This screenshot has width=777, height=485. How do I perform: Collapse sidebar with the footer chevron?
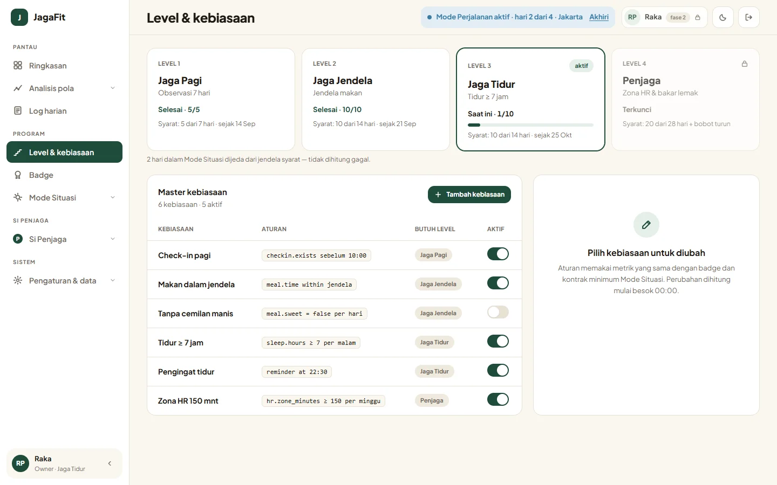click(x=110, y=463)
